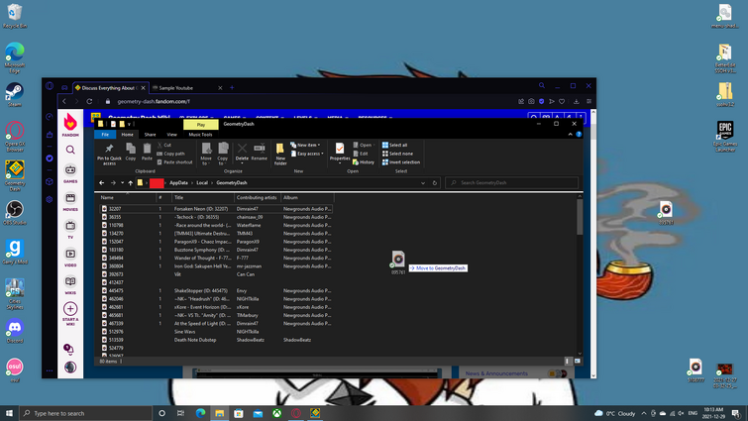This screenshot has width=748, height=421.
Task: Open Video section in Fandom sidebar
Action: 70,258
